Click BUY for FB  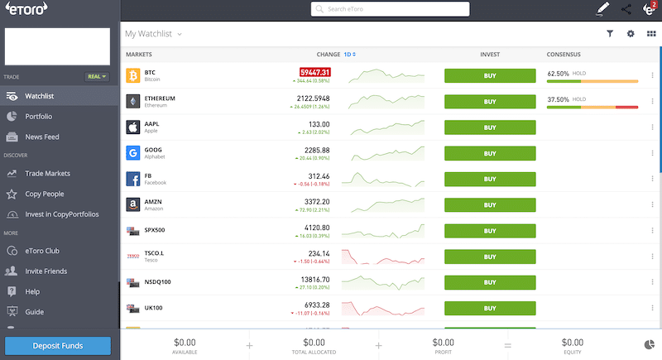pyautogui.click(x=490, y=179)
